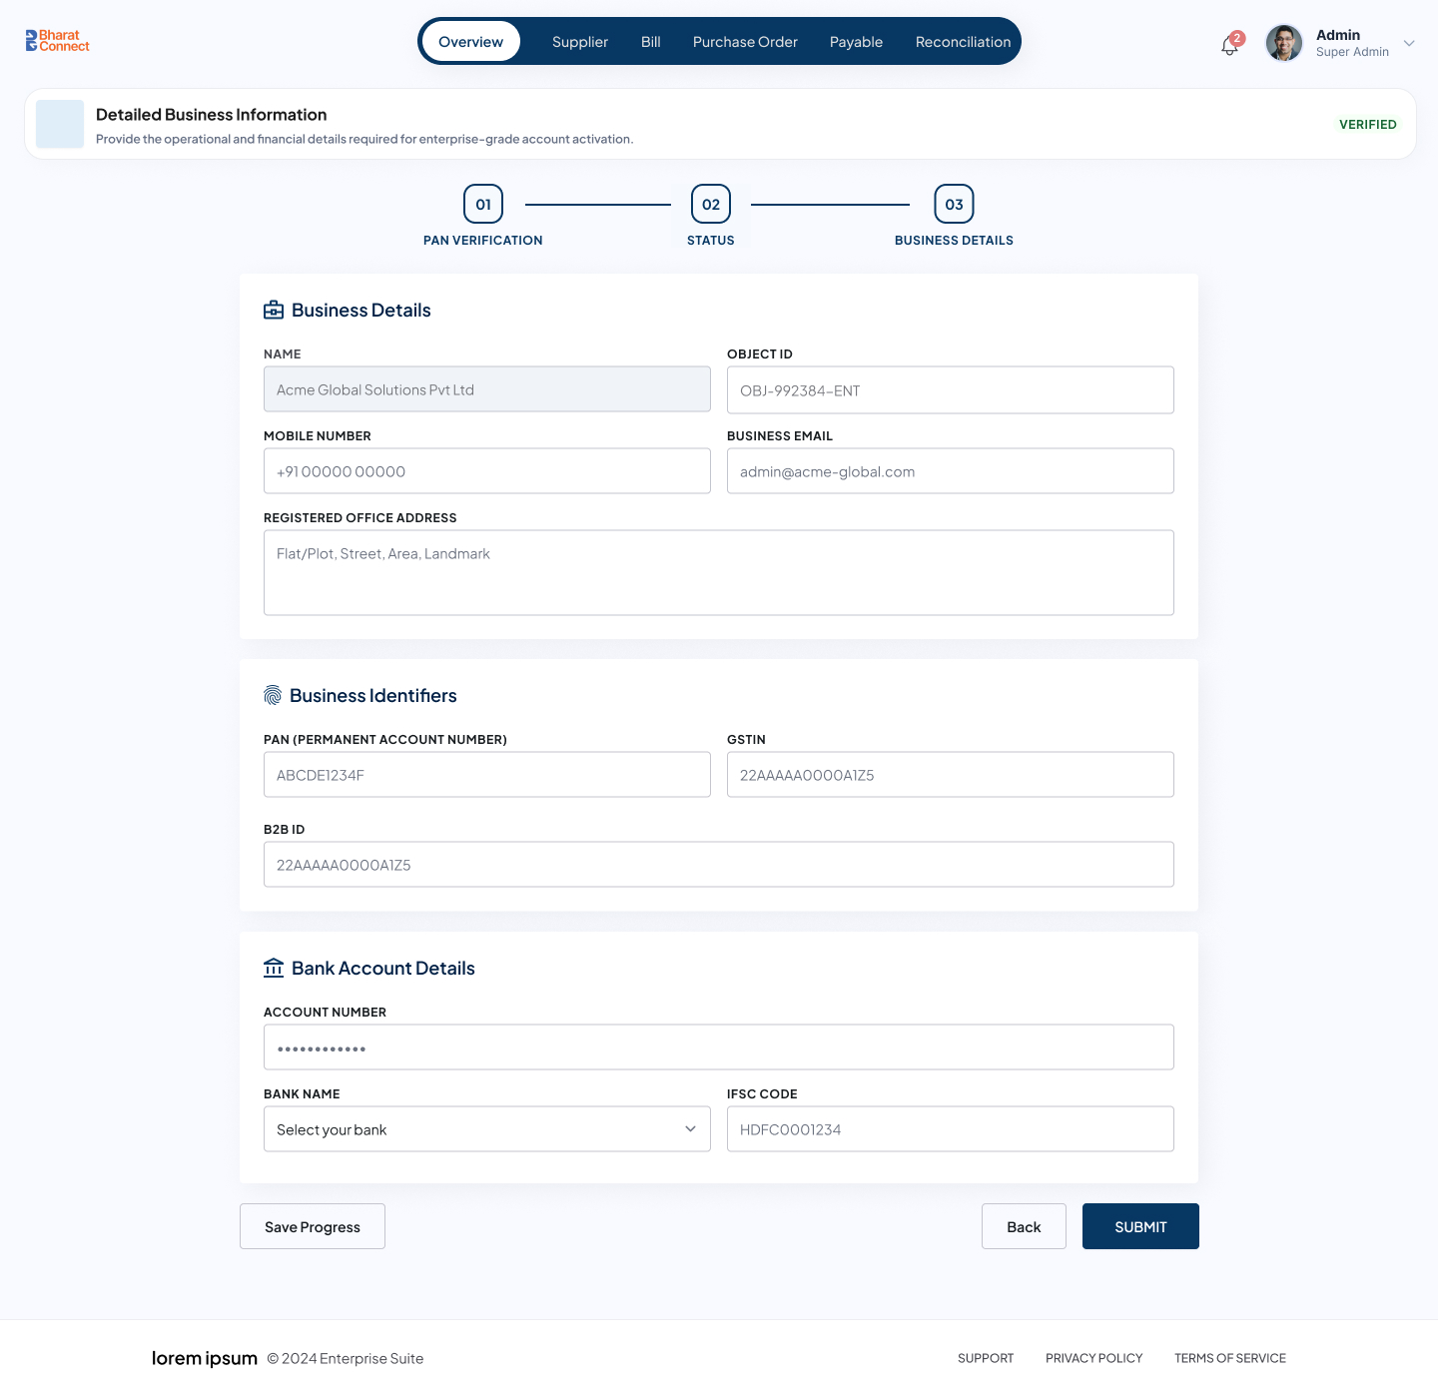Focus the Business Email field
This screenshot has height=1395, width=1438.
(x=951, y=471)
